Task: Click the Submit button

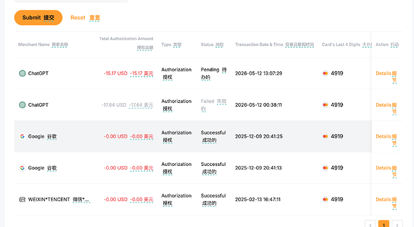Action: [x=38, y=17]
